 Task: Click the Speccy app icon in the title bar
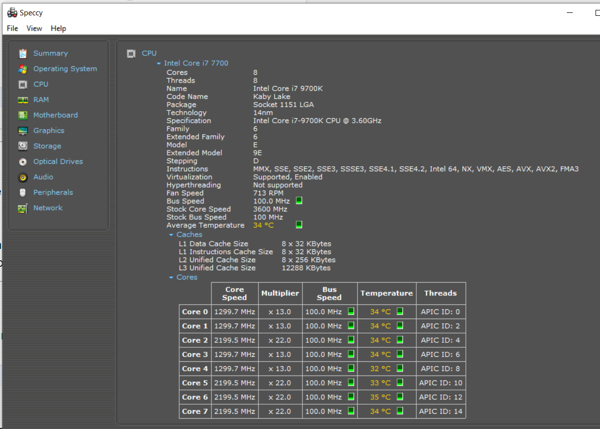click(12, 13)
